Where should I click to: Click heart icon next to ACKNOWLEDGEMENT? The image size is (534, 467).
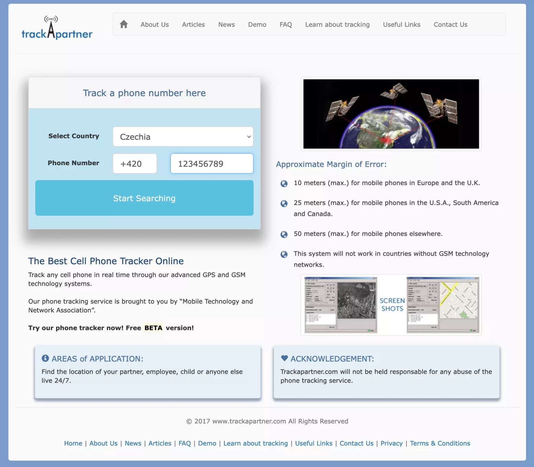point(285,358)
